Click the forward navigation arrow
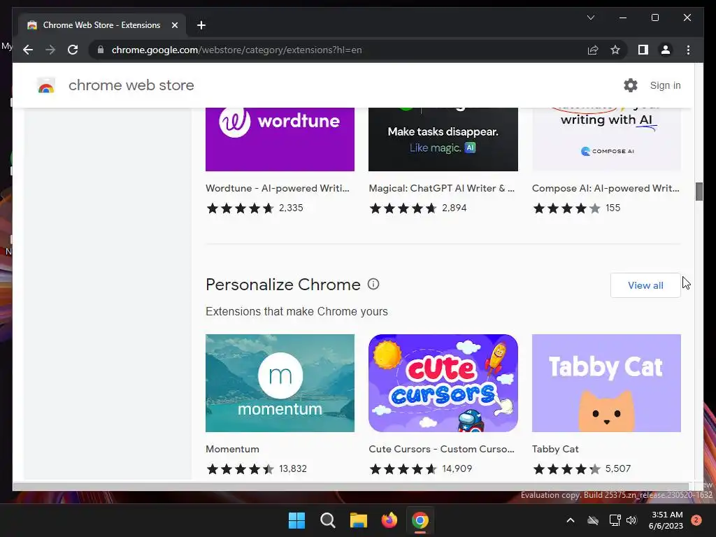This screenshot has width=716, height=537. click(x=50, y=50)
